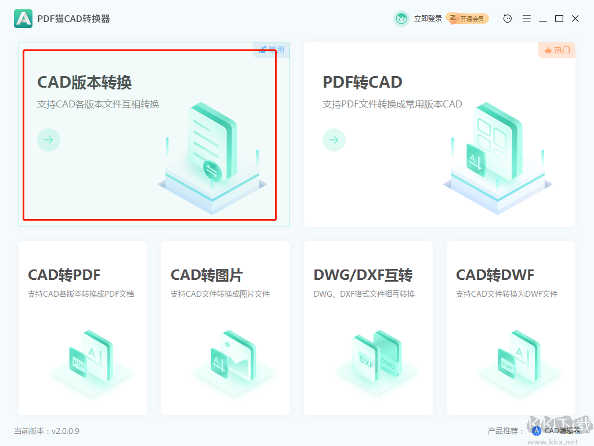Image resolution: width=594 pixels, height=446 pixels.
Task: Click the PDF转CAD document illustration
Action: (497, 157)
